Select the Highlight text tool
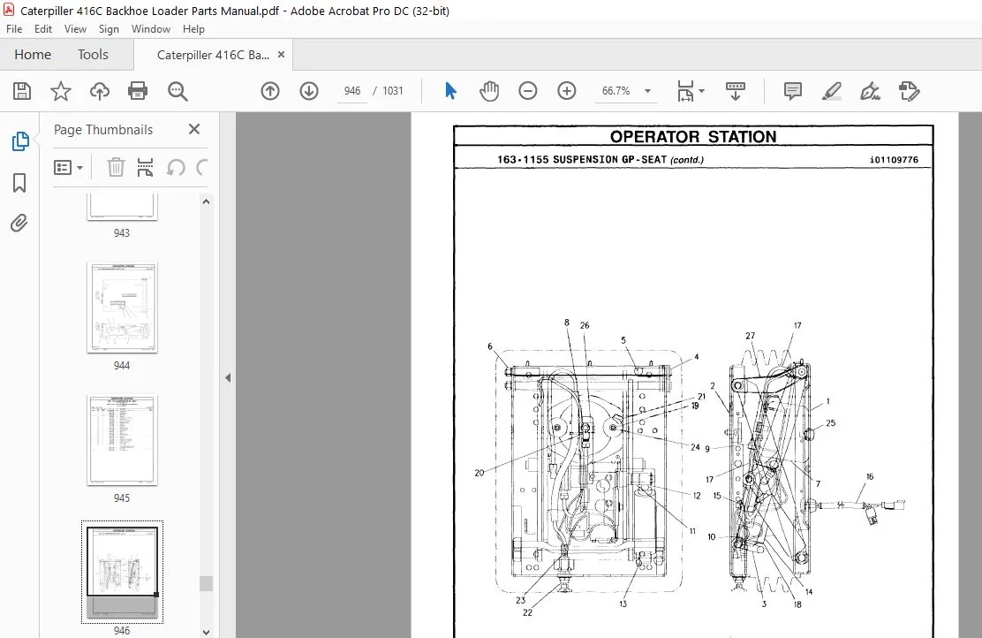This screenshot has width=982, height=638. 832,92
